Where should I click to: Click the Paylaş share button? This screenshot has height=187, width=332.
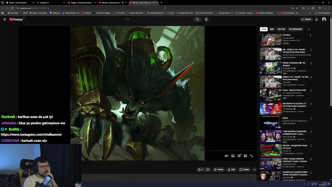218,170
